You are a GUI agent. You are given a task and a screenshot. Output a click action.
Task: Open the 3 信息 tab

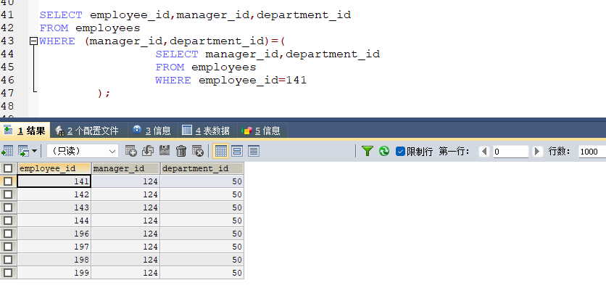[x=152, y=131]
